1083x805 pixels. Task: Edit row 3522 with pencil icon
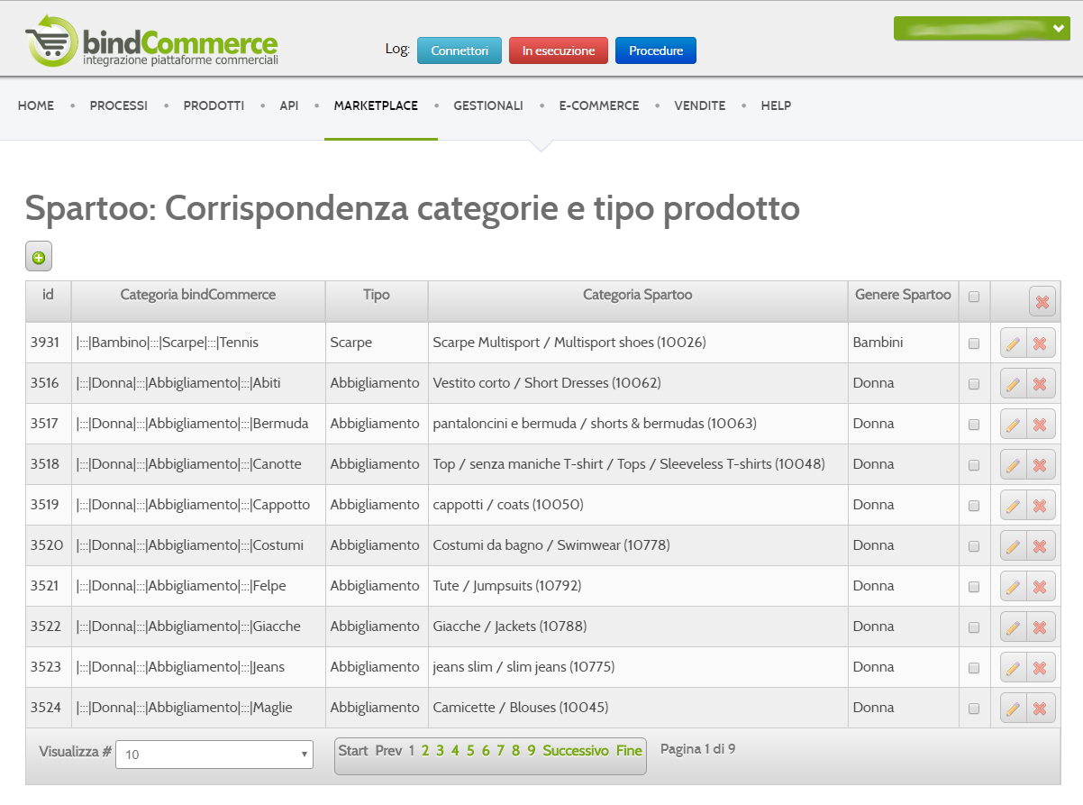tap(1013, 627)
